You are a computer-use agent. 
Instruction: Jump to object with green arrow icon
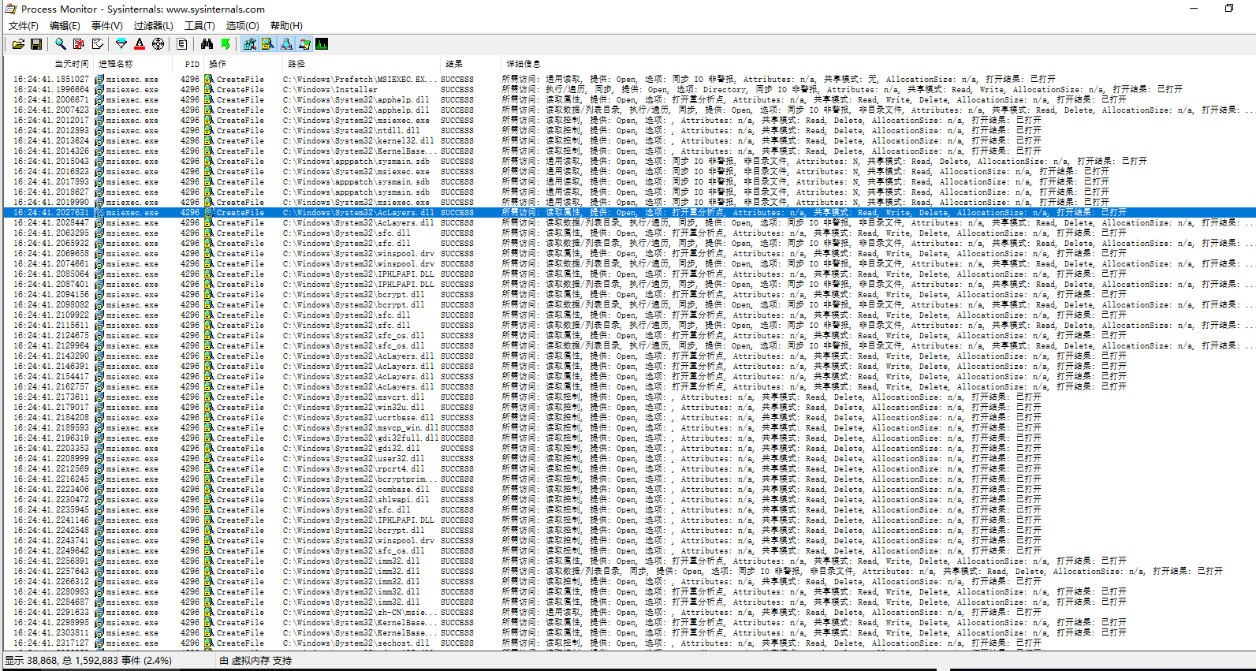click(225, 44)
